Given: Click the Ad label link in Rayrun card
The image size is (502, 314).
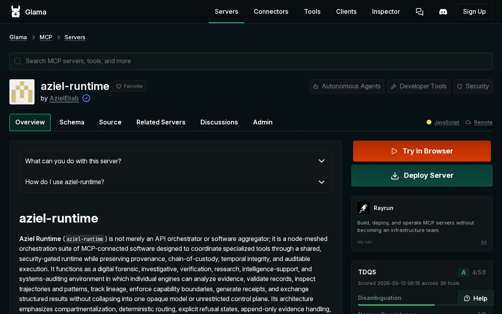Looking at the screenshot, I should 484,242.
